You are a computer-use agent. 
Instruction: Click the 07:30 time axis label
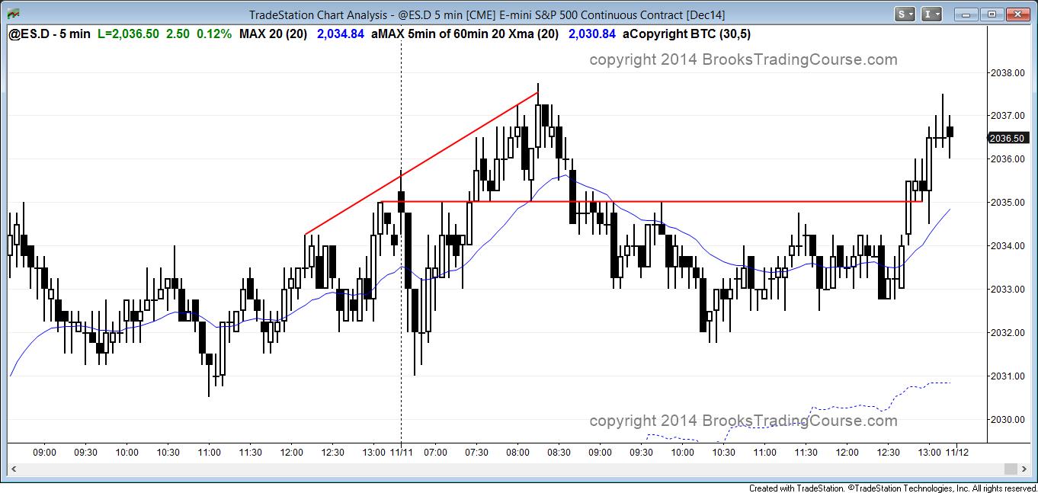476,453
